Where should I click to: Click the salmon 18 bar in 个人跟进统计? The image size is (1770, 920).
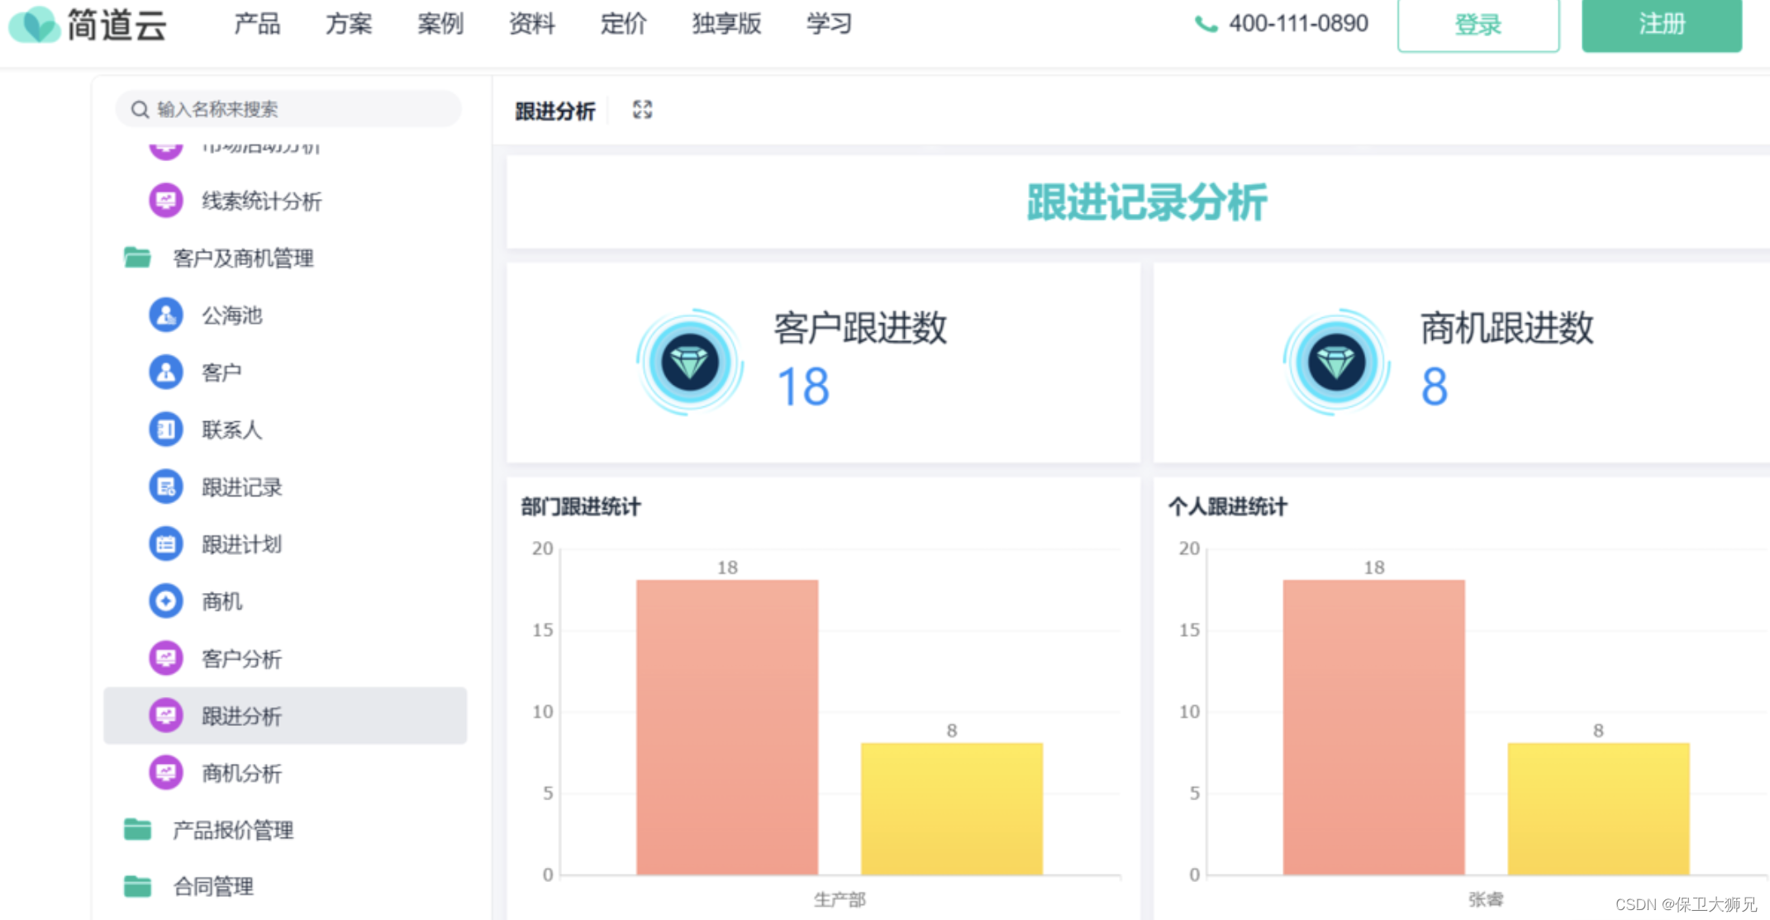[1374, 727]
